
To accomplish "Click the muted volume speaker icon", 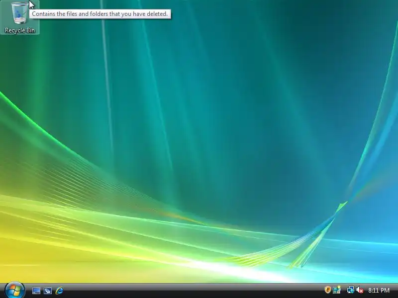I will click(359, 290).
